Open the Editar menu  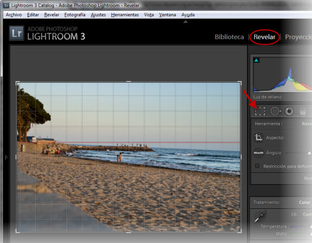[x=33, y=15]
